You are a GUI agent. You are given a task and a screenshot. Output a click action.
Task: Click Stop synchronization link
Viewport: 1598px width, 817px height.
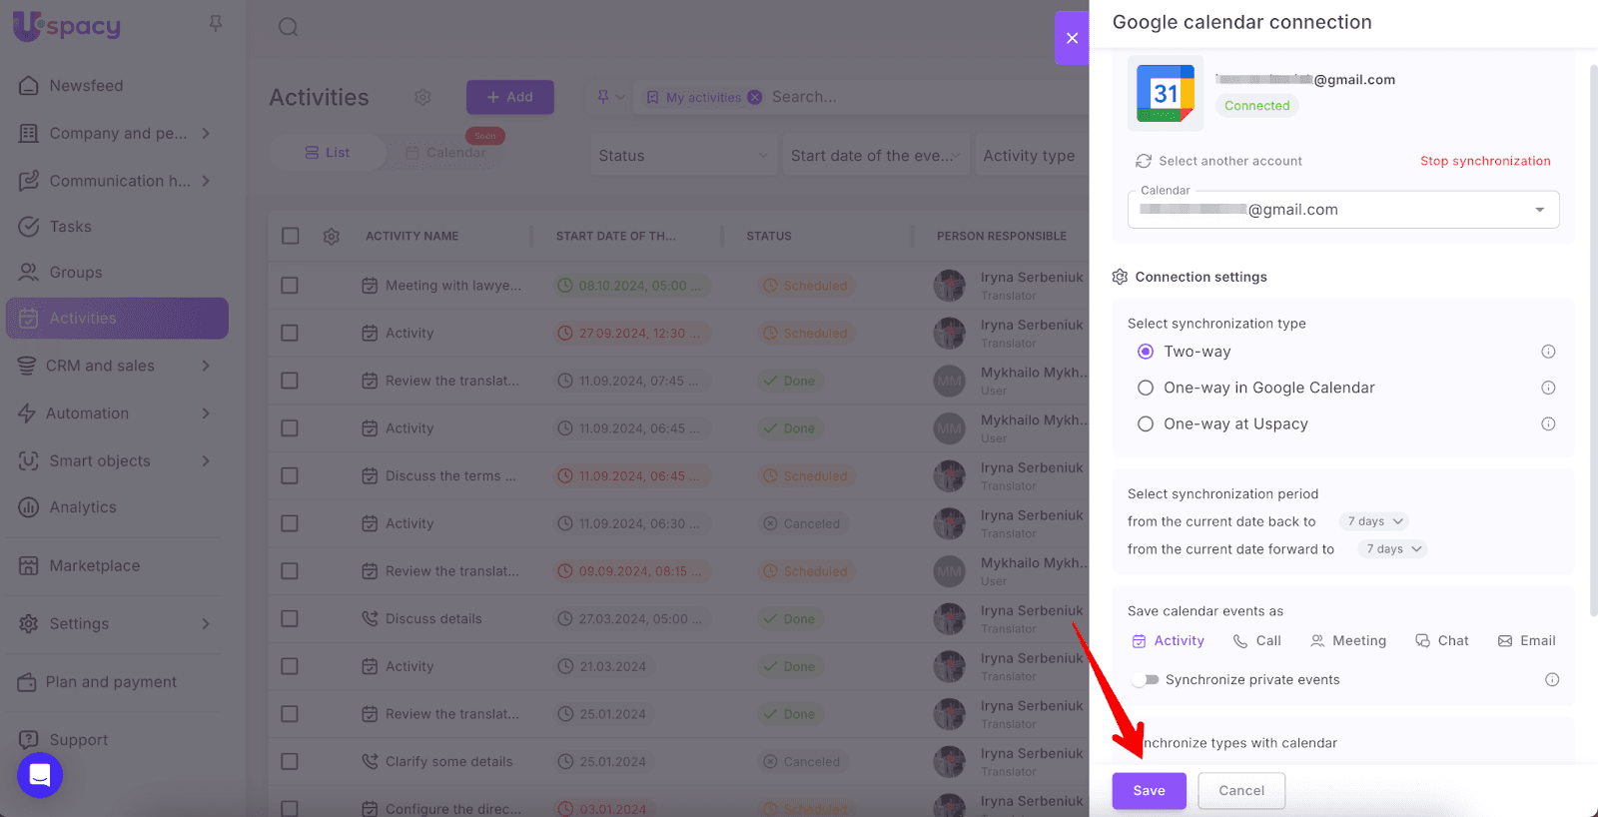tap(1485, 161)
